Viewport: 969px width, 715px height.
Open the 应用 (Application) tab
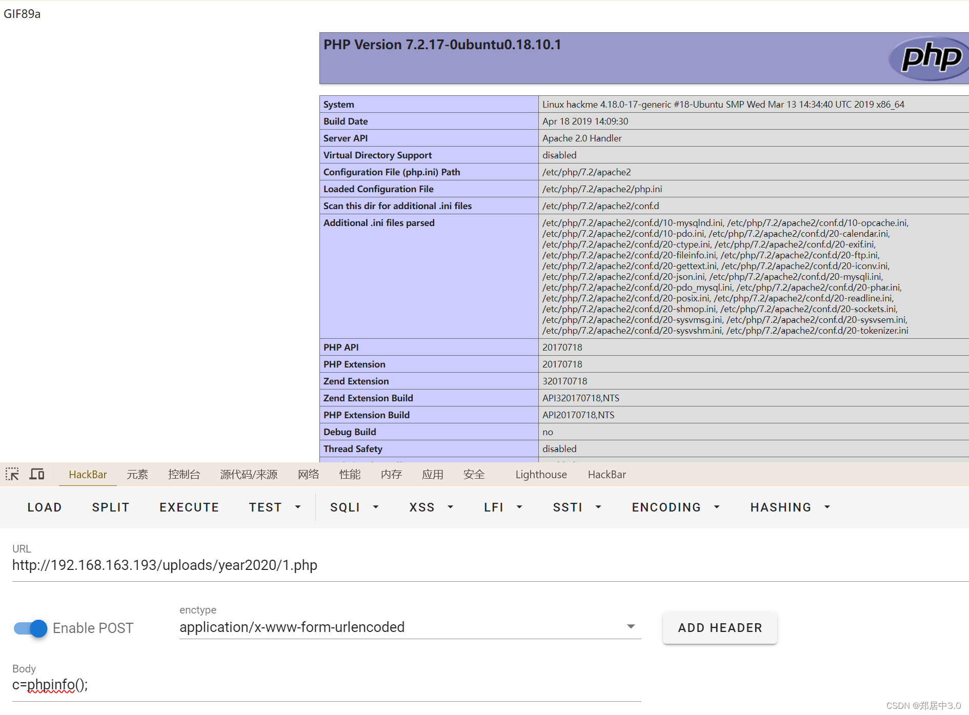coord(433,475)
